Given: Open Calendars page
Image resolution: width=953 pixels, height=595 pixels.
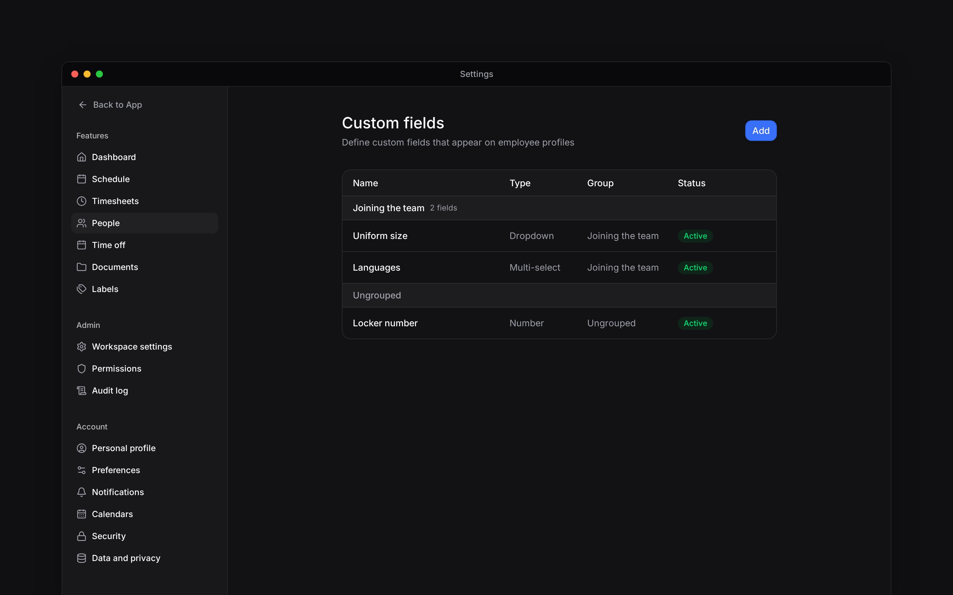Looking at the screenshot, I should click(144, 514).
